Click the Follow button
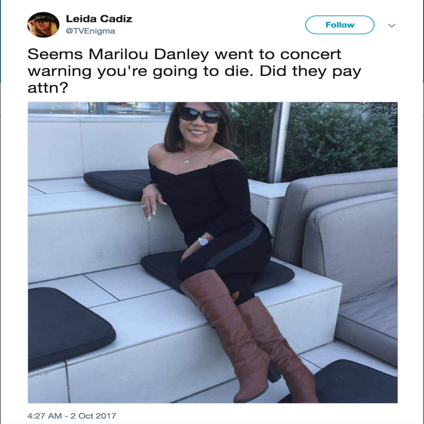Image resolution: width=424 pixels, height=424 pixels. tap(340, 25)
